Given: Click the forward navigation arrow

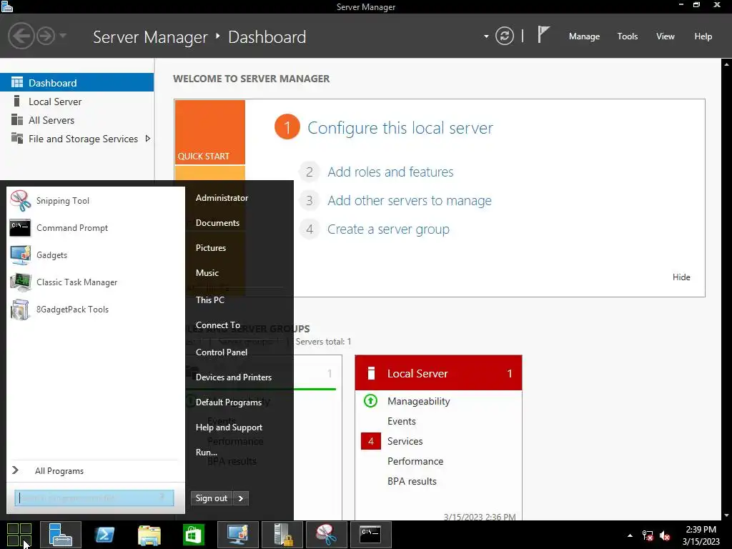Looking at the screenshot, I should pos(46,36).
